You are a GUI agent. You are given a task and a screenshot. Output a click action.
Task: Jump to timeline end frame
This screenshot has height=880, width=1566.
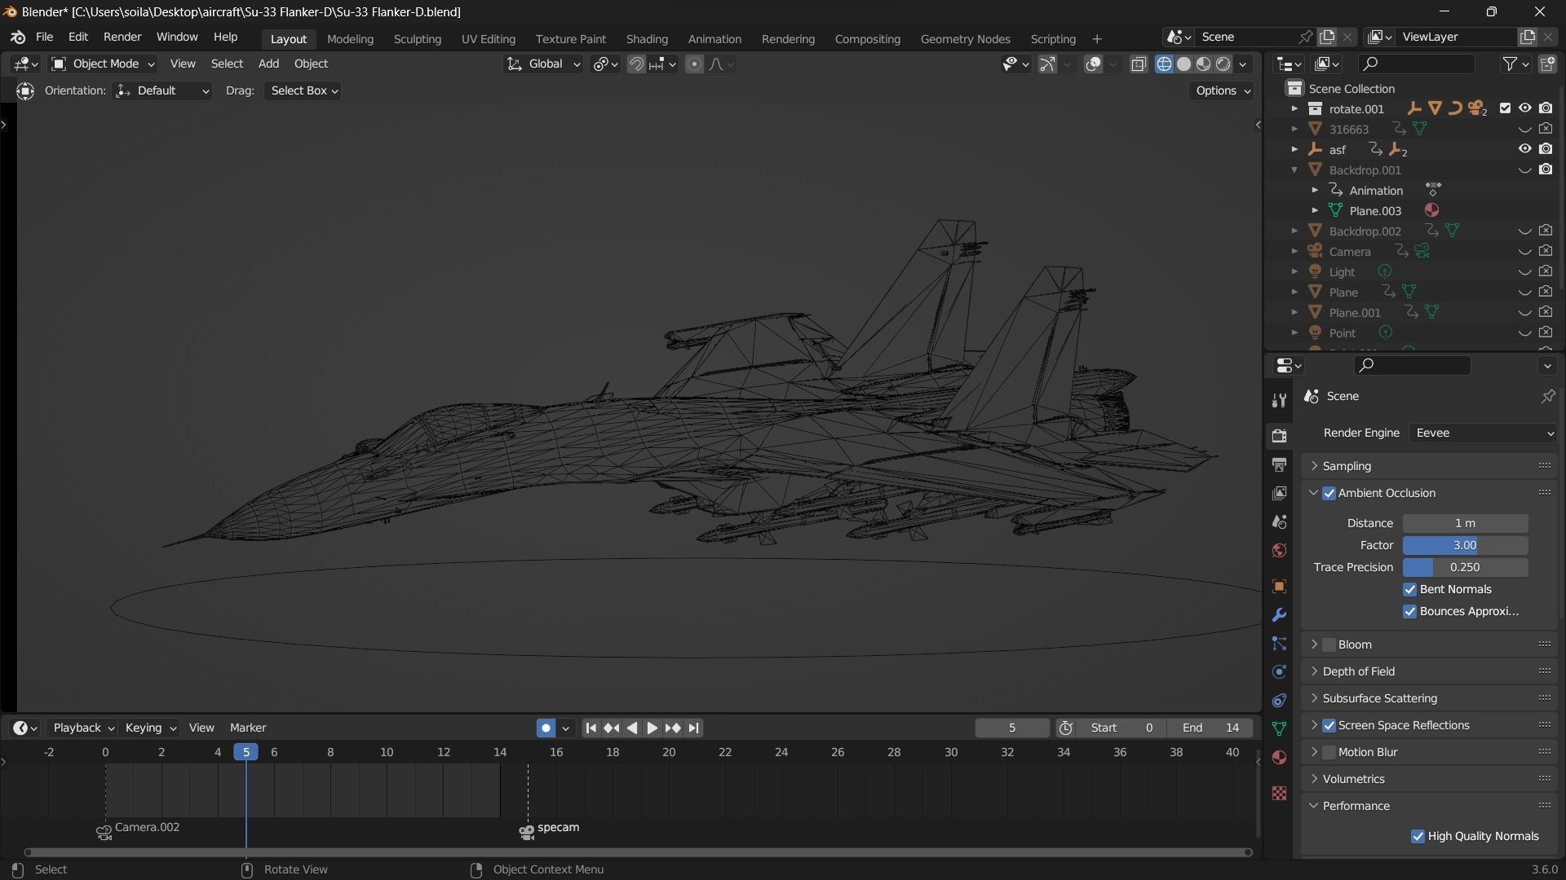(x=693, y=728)
